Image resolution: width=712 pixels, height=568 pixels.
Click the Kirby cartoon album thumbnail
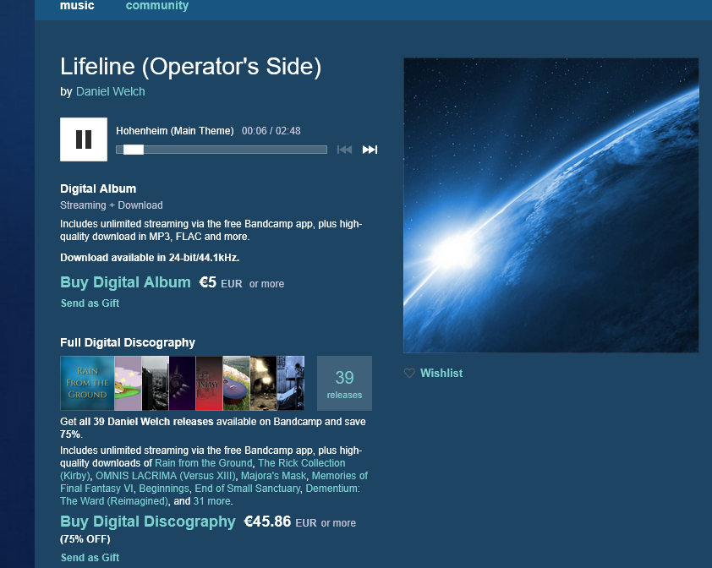(128, 383)
